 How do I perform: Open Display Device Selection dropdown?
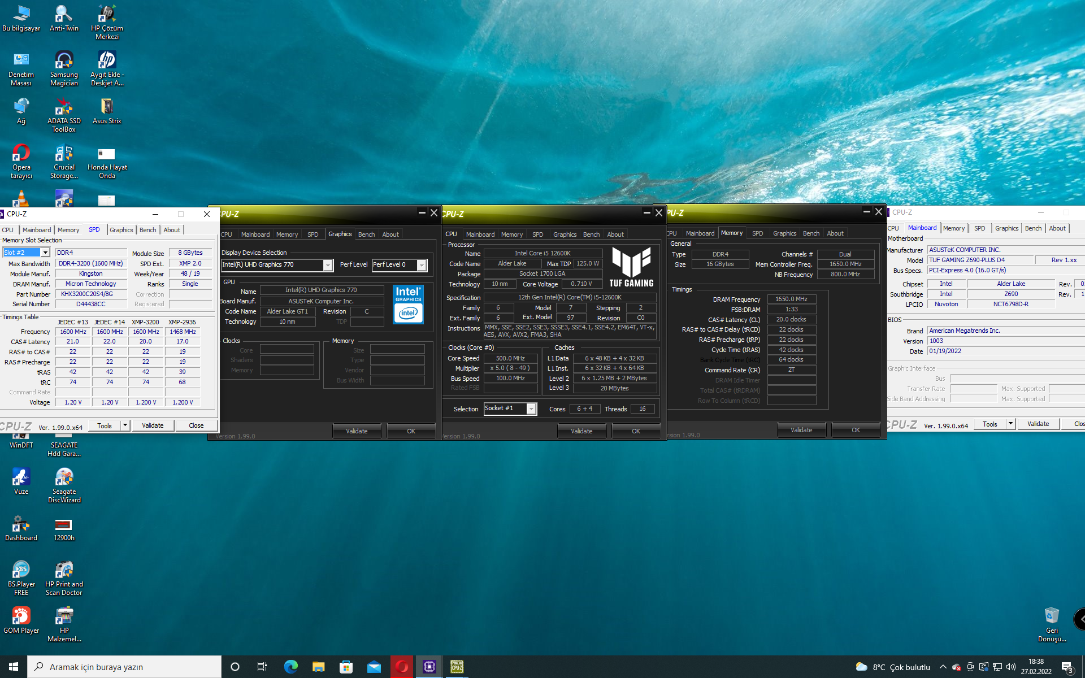328,265
